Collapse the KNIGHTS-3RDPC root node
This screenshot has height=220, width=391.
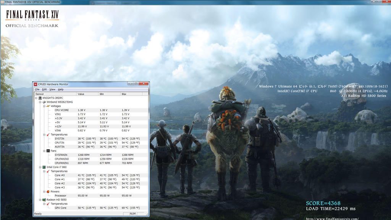(36, 98)
